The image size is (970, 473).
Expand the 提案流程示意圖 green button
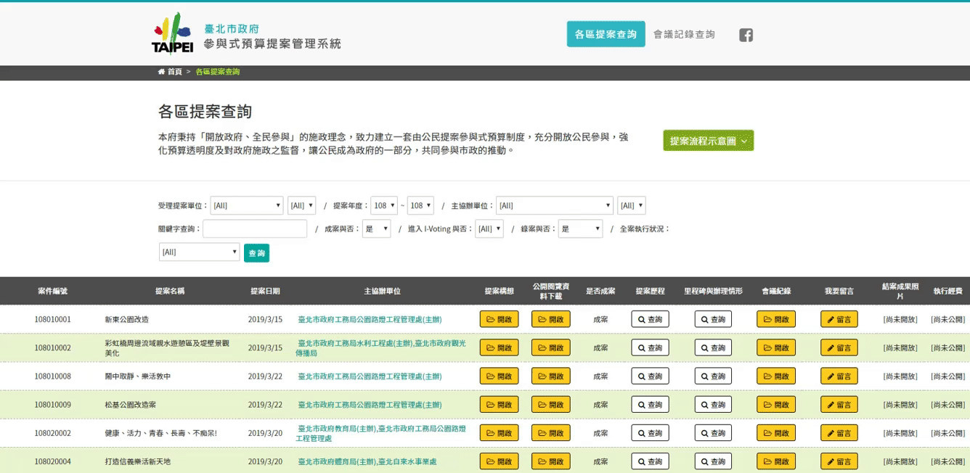(709, 141)
